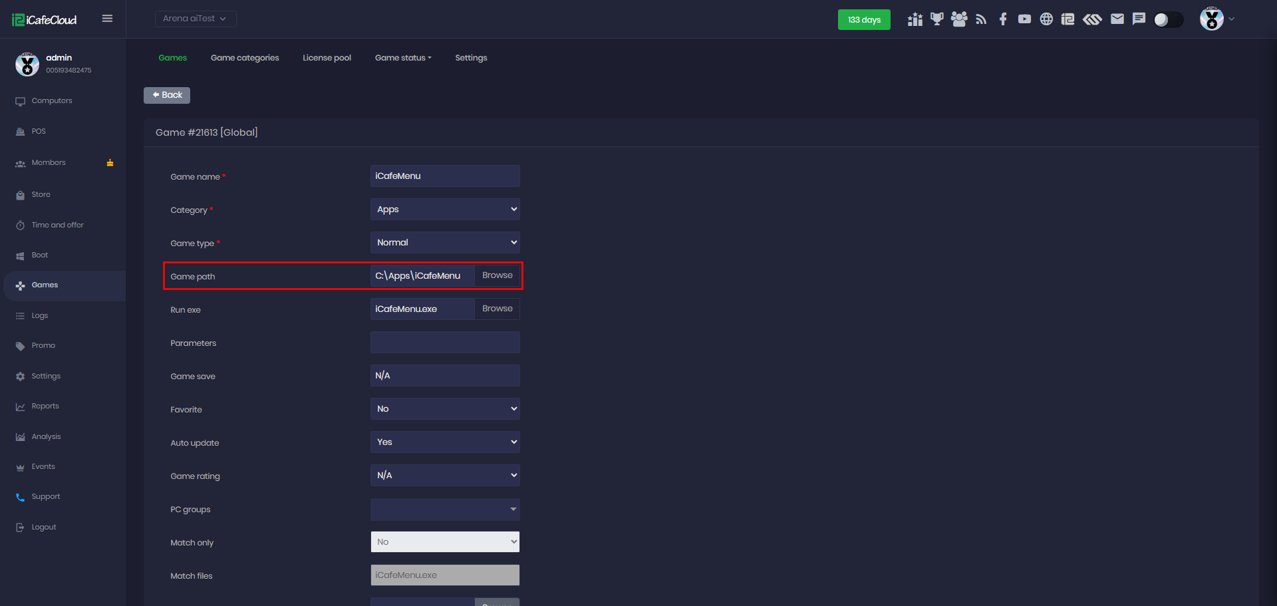Click the birthday cake icon beside Members
Viewport: 1277px width, 606px height.
[110, 163]
